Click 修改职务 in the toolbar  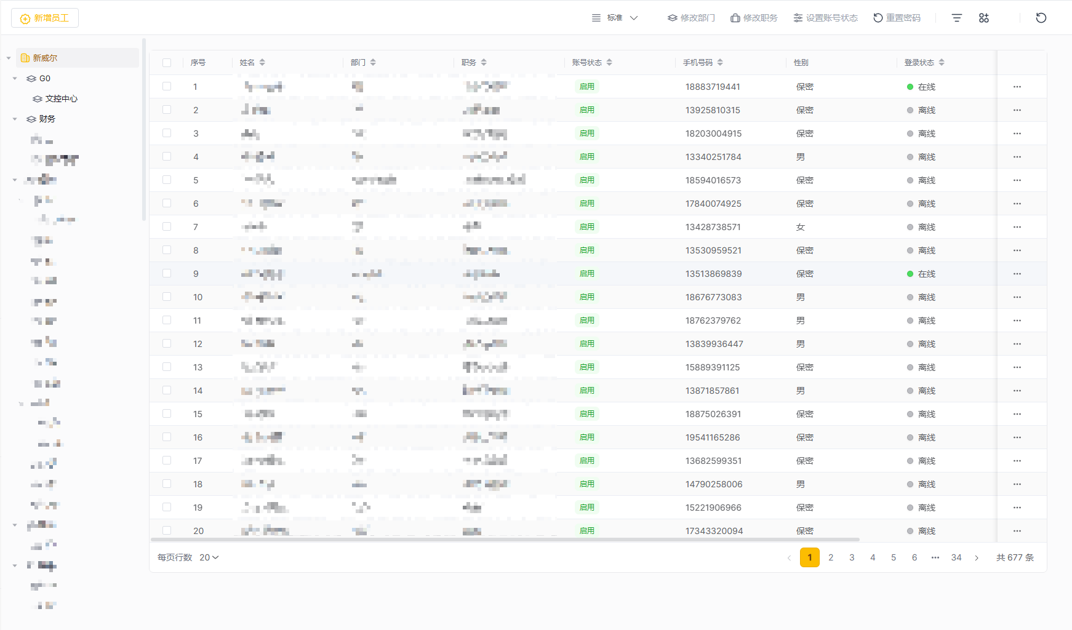(x=754, y=18)
